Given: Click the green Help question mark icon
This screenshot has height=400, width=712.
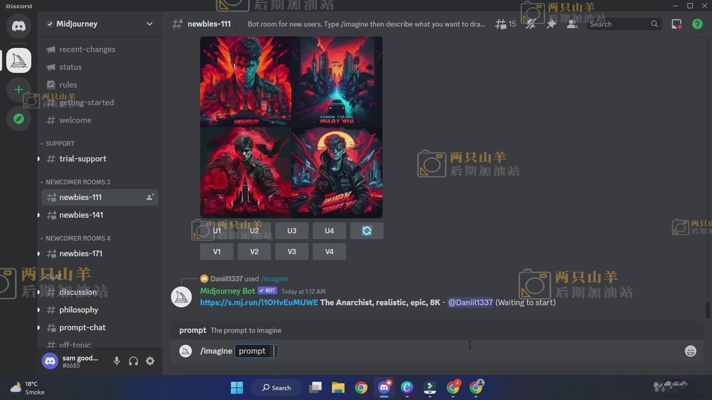Looking at the screenshot, I should pos(697,24).
